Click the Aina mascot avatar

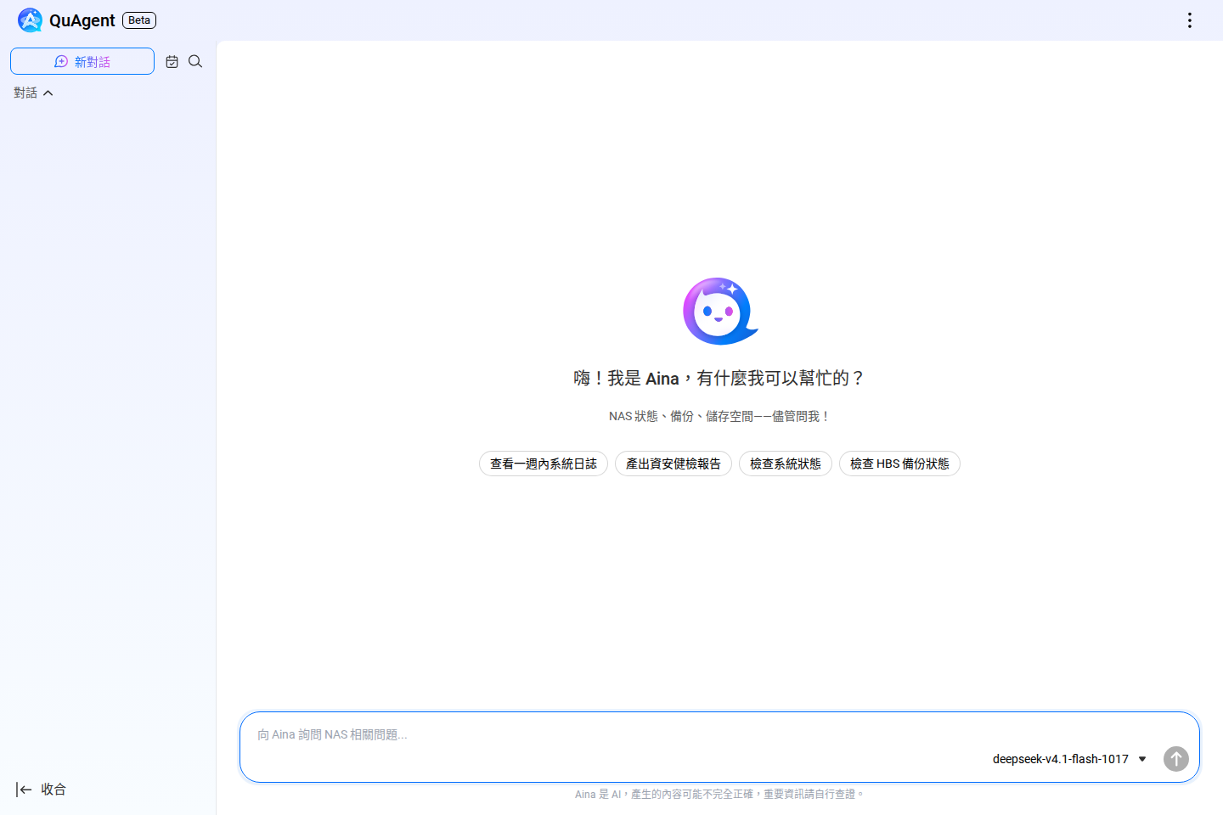(x=720, y=311)
